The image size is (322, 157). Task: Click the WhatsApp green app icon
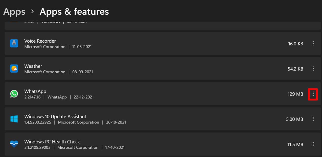click(x=14, y=94)
